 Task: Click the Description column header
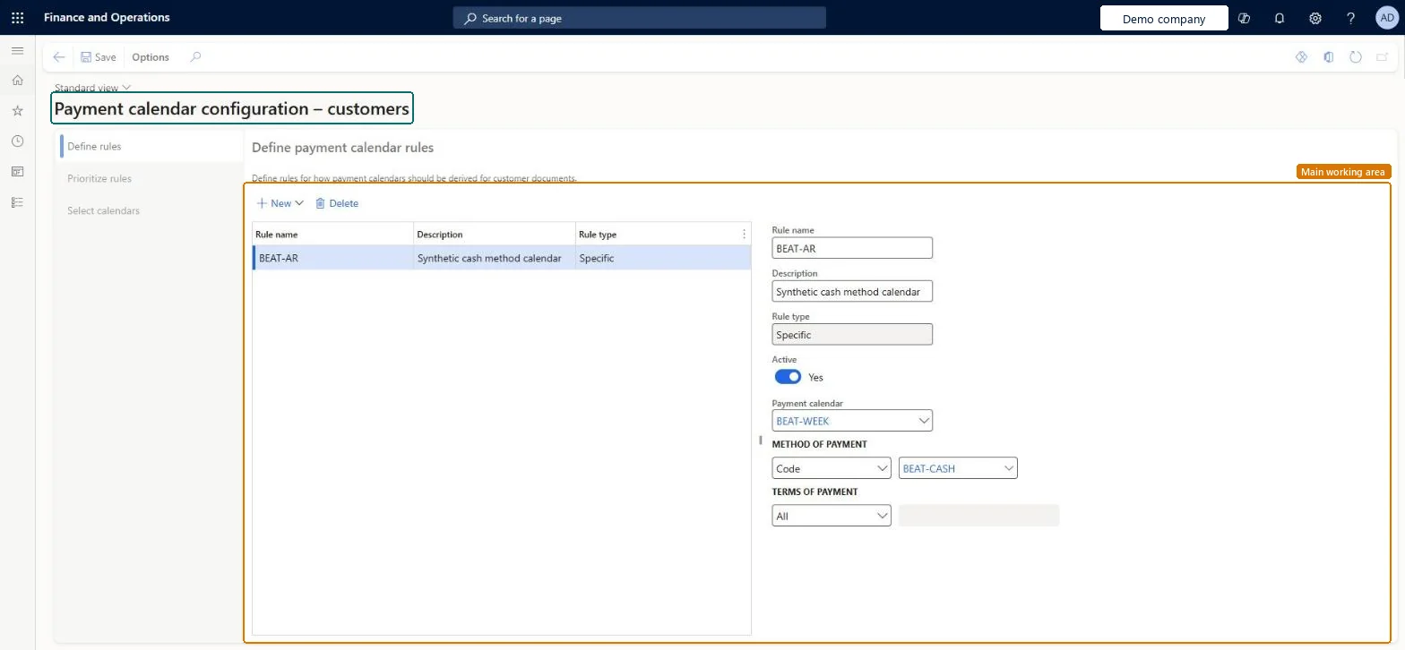(440, 235)
